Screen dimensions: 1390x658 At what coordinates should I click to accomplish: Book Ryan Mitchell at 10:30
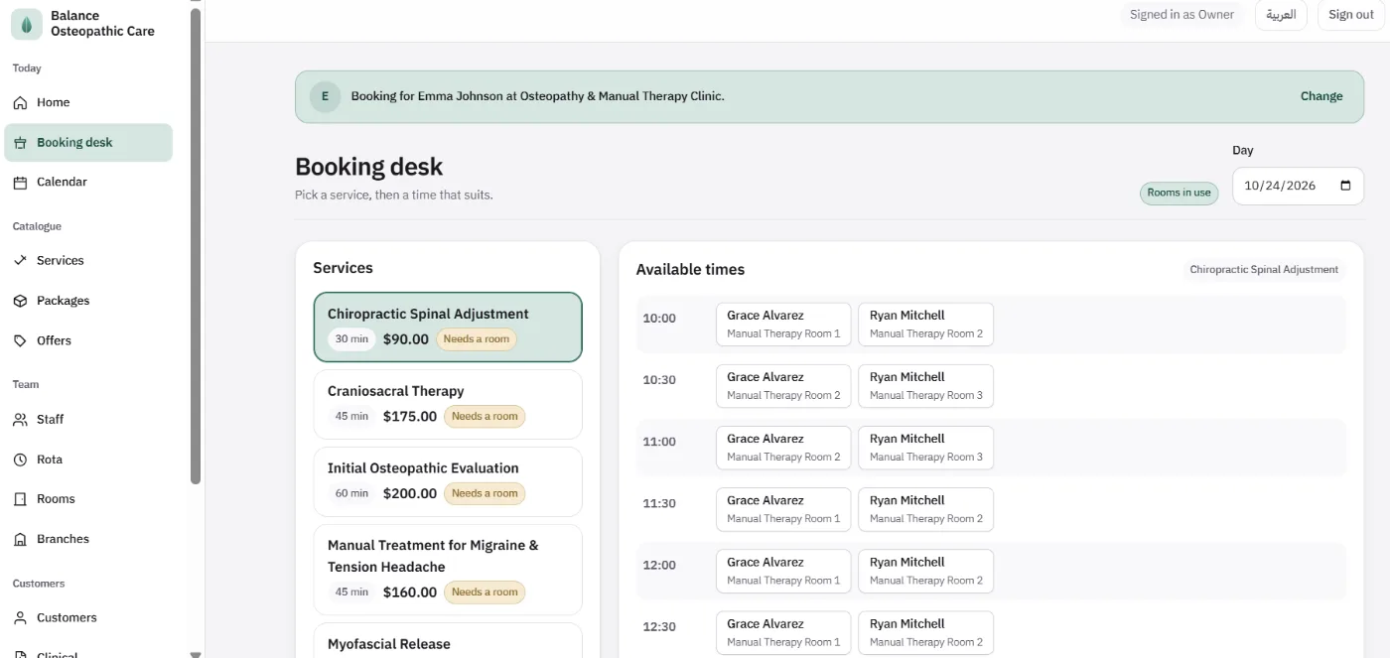925,386
